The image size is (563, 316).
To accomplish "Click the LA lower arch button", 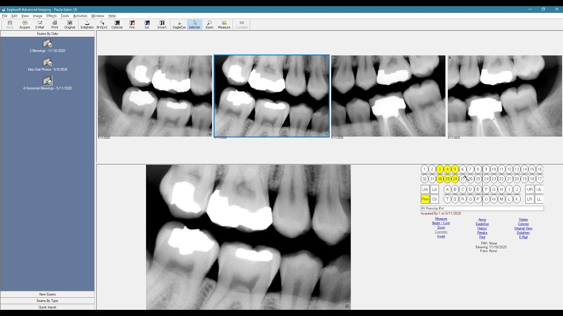I will [435, 189].
